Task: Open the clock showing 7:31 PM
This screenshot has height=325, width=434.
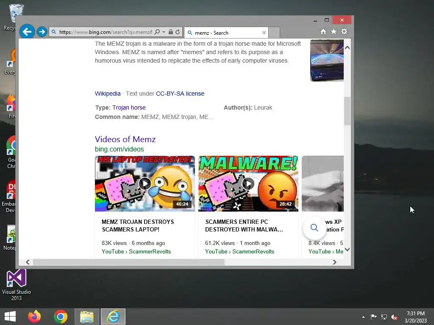Action: pos(415,317)
